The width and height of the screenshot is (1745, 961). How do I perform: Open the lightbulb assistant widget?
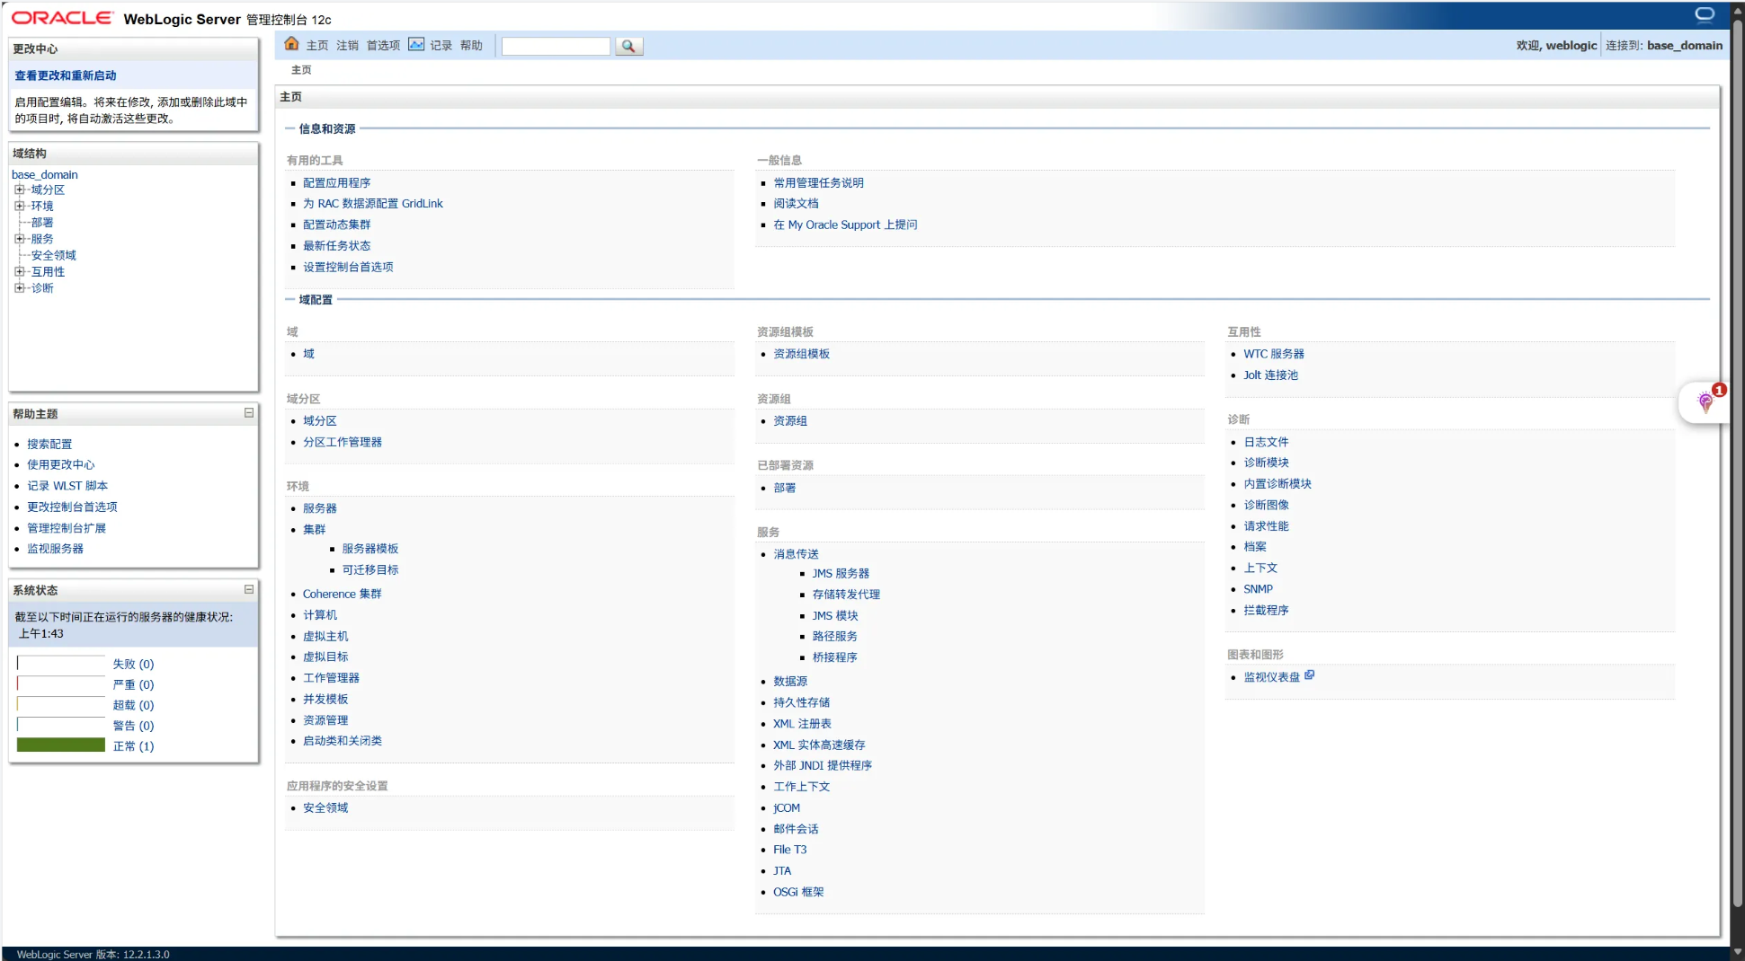(x=1705, y=401)
